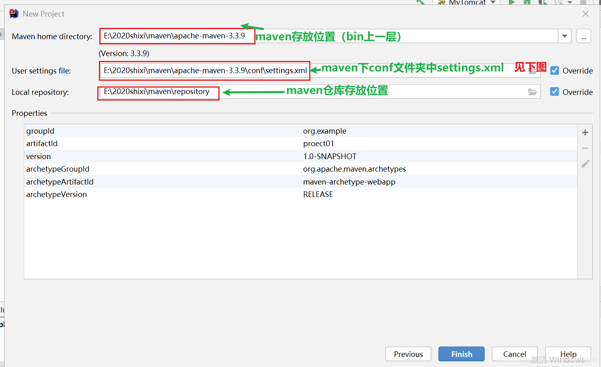Image resolution: width=601 pixels, height=367 pixels.
Task: Click the browse ellipsis button for Maven home
Action: [x=584, y=36]
